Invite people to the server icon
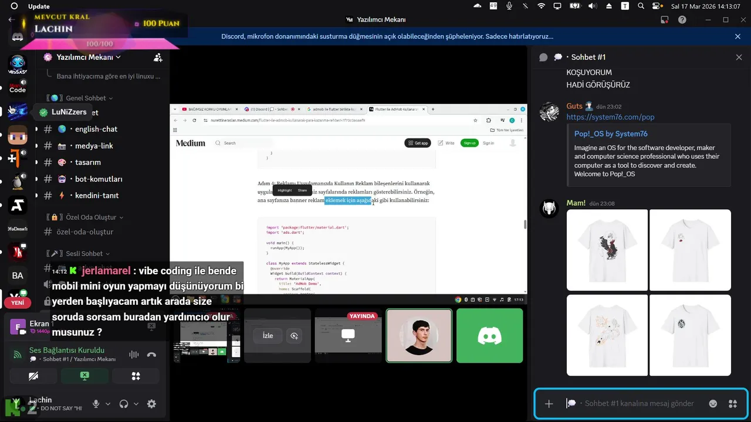 coord(158,57)
